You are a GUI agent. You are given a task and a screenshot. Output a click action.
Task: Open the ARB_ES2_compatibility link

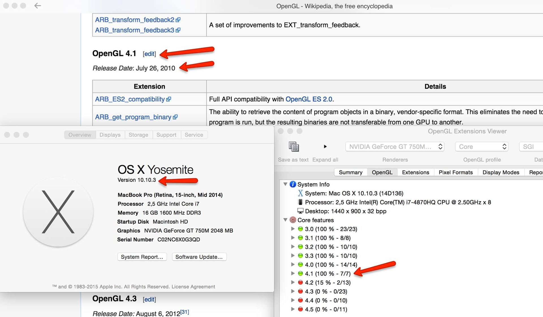coord(130,99)
